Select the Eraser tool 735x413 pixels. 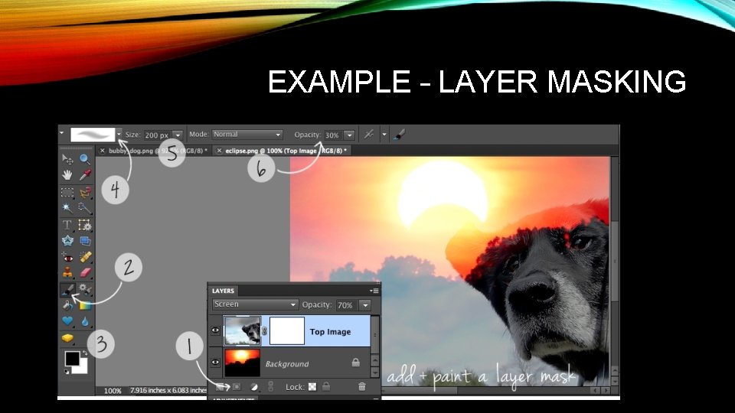point(85,272)
